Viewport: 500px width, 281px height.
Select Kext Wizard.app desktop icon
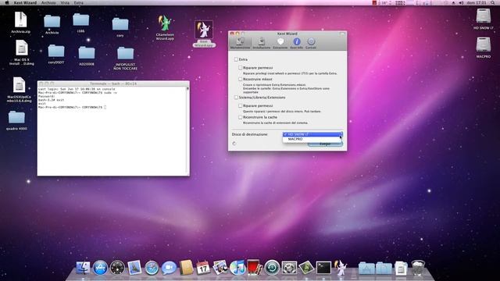(x=204, y=34)
